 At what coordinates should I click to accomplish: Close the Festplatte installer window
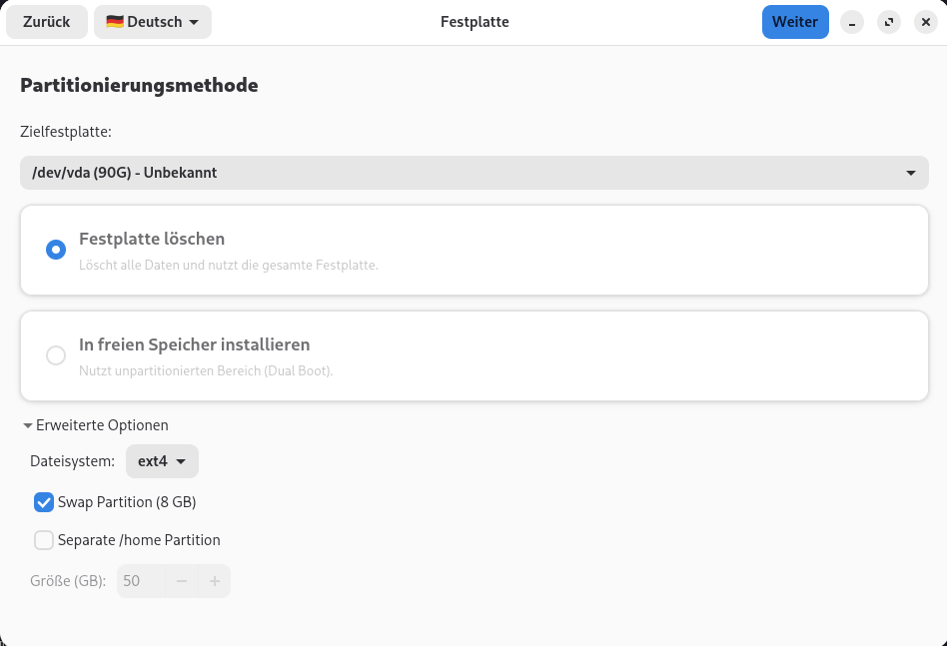click(x=925, y=22)
